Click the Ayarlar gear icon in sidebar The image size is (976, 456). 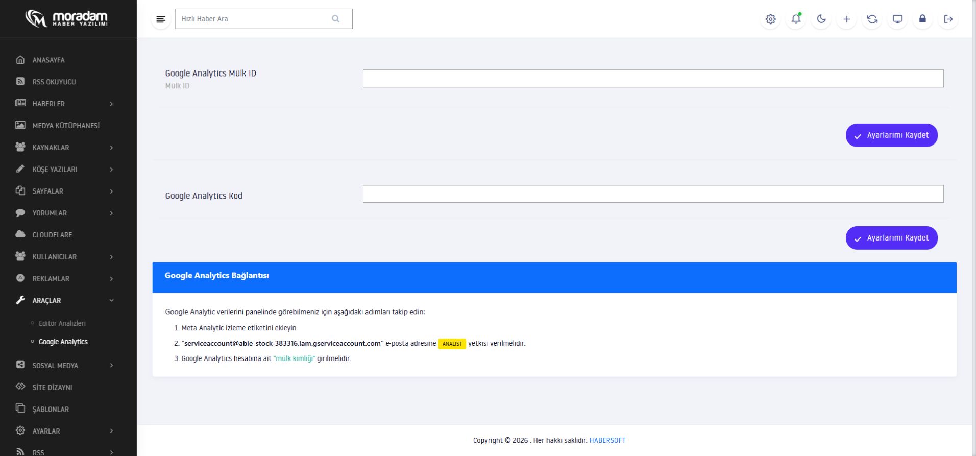20,430
